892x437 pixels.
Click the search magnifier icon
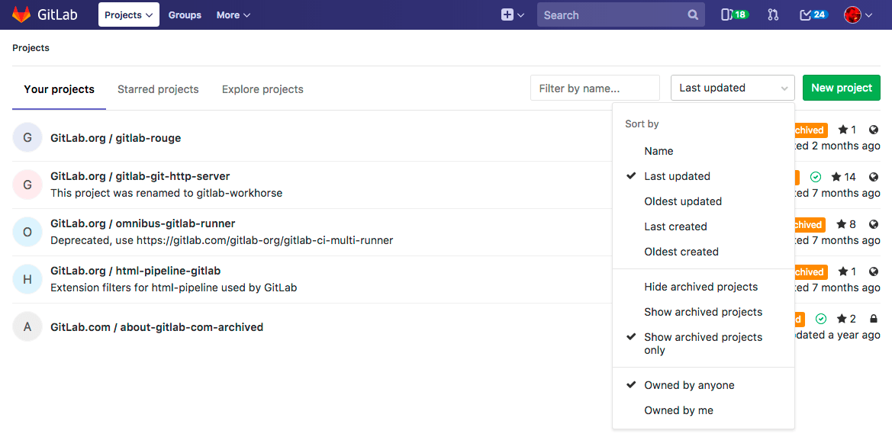[692, 14]
